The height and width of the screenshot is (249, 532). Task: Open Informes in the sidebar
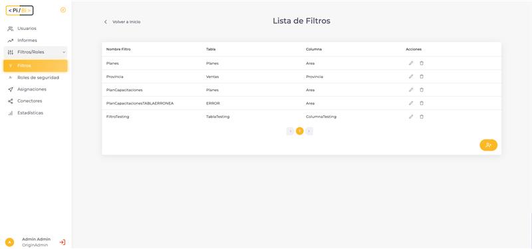[x=36, y=41]
